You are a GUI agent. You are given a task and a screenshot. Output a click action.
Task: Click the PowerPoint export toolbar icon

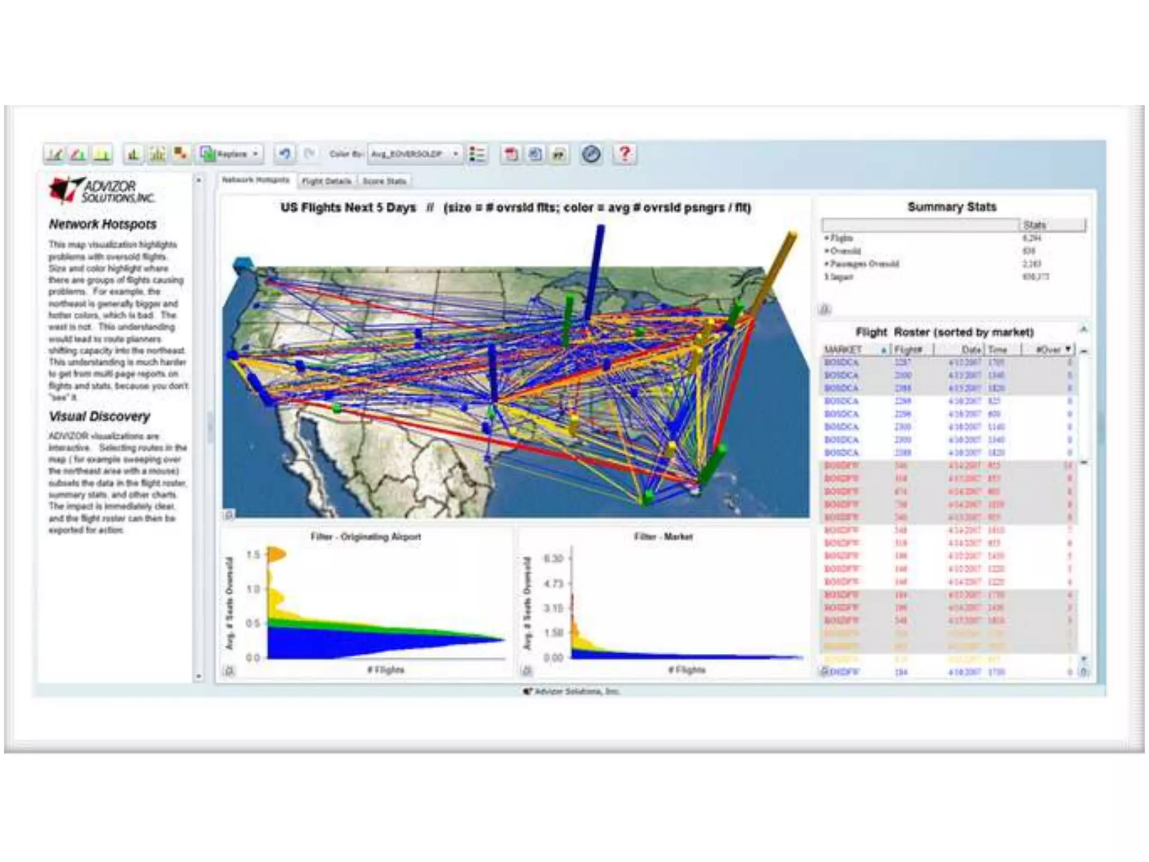(x=559, y=154)
